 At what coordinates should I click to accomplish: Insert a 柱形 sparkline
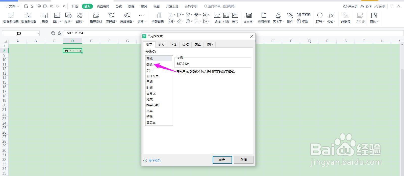(x=226, y=18)
